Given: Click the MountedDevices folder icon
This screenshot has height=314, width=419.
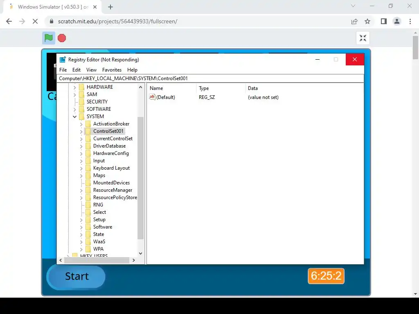Looking at the screenshot, I should (x=88, y=183).
